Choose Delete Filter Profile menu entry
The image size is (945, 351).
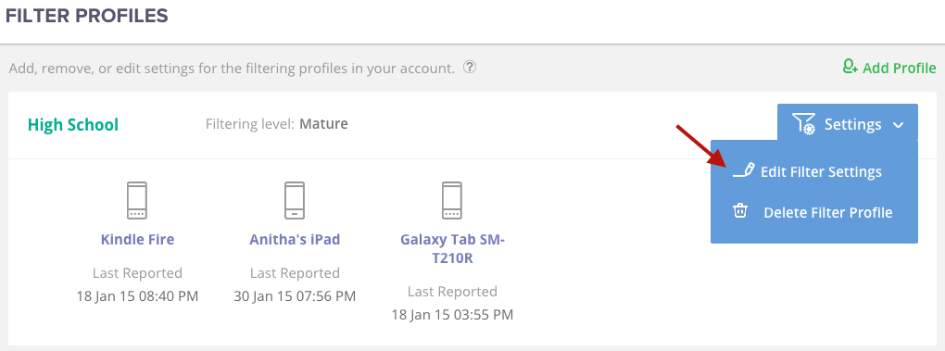[x=814, y=212]
